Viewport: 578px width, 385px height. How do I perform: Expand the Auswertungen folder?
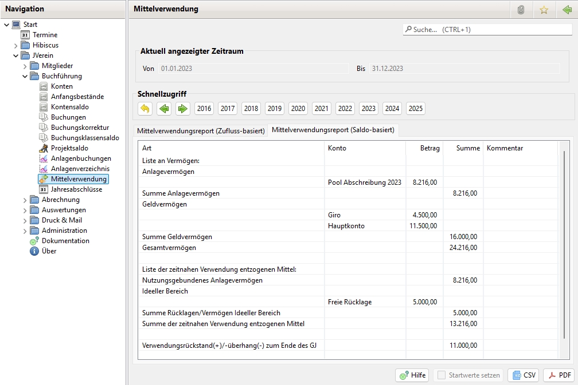pyautogui.click(x=25, y=210)
